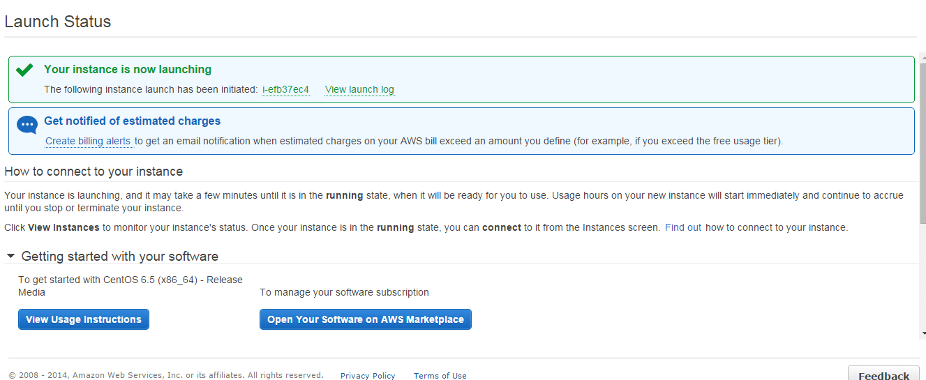This screenshot has width=926, height=380.
Task: Collapse the Getting started with your software section
Action: (10, 256)
